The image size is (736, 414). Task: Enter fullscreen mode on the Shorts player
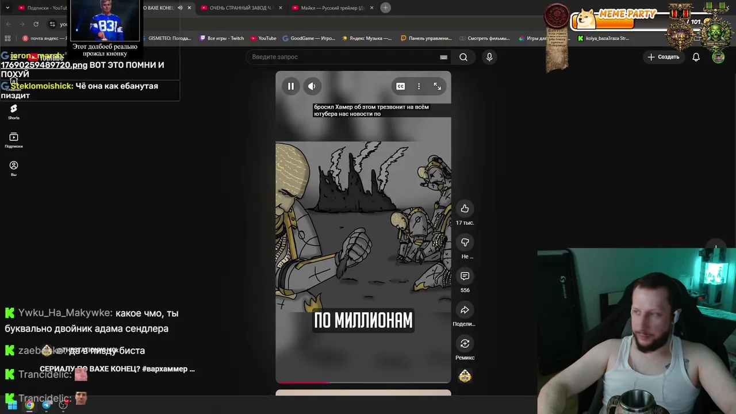[438, 86]
